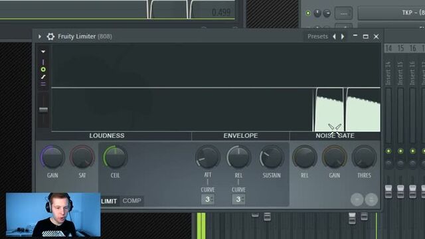Screen dimensions: 425x239
Task: Adjust the vertical display zoom slider
Action: 43,110
